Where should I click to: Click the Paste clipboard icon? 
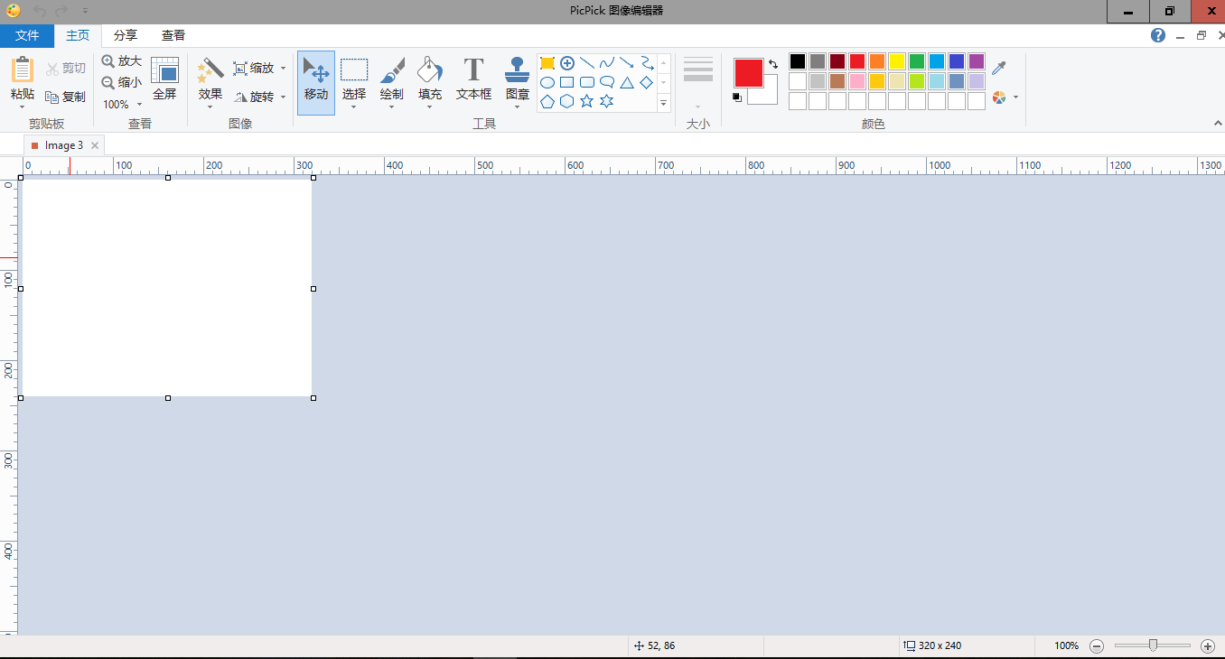click(x=23, y=70)
